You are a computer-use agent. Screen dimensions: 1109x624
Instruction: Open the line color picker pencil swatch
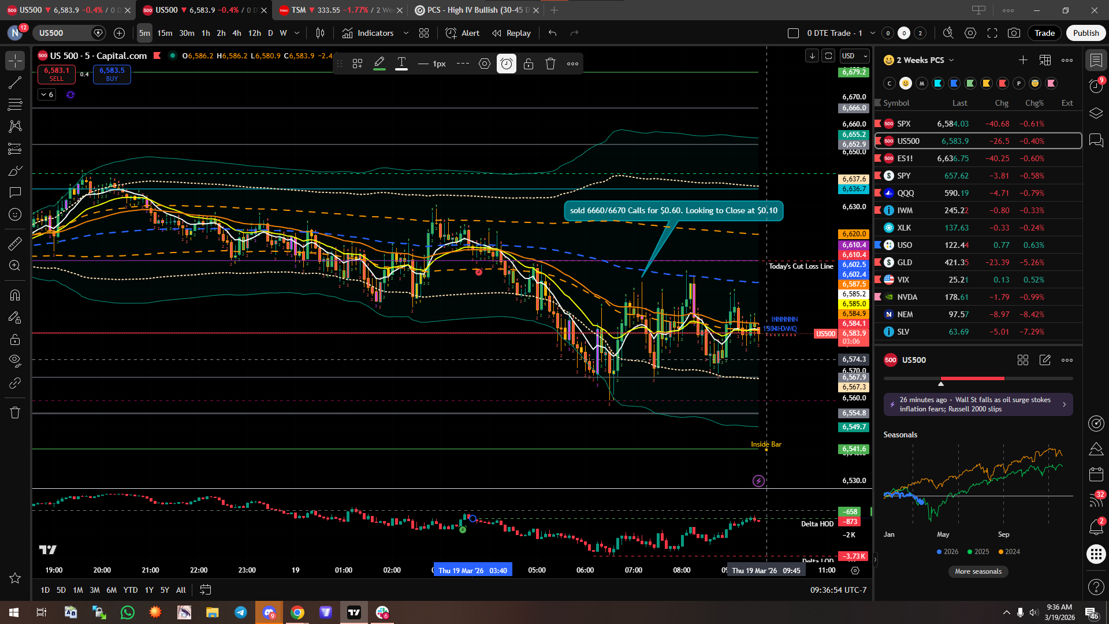(379, 64)
